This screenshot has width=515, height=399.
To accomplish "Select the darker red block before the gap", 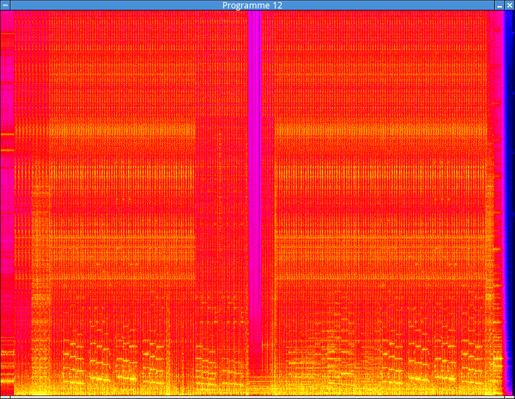I will click(x=221, y=201).
